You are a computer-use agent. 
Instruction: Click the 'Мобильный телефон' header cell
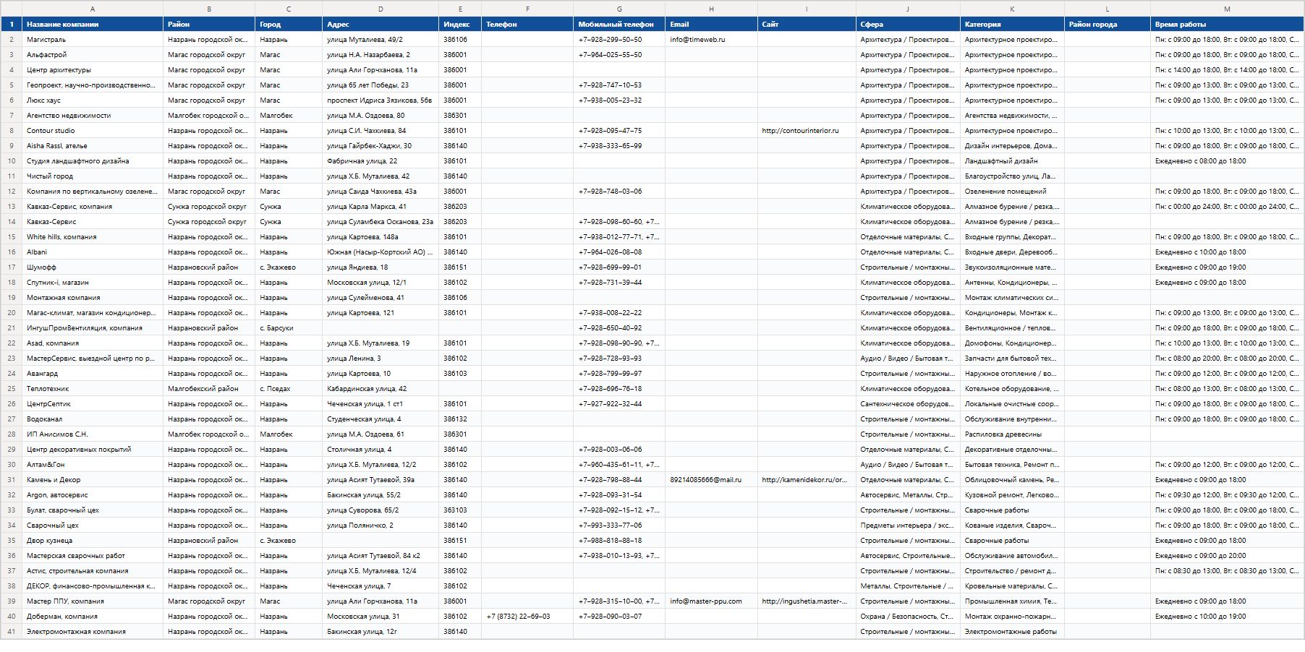(x=619, y=24)
